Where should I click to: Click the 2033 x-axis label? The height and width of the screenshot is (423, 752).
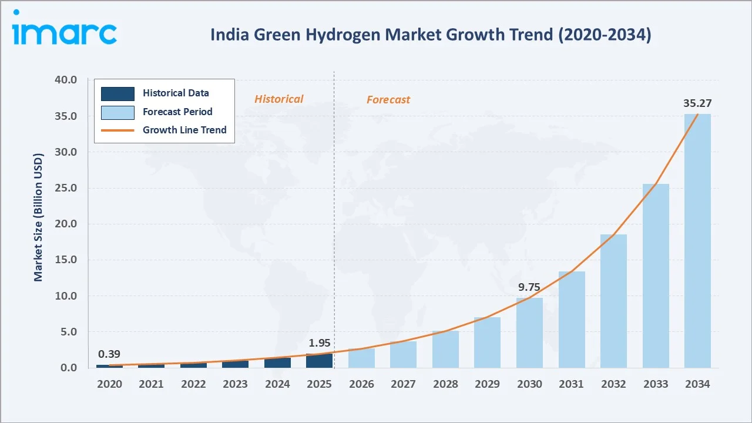656,384
